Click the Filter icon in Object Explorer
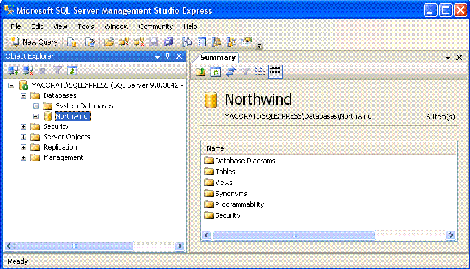The width and height of the screenshot is (470, 269). pos(57,71)
